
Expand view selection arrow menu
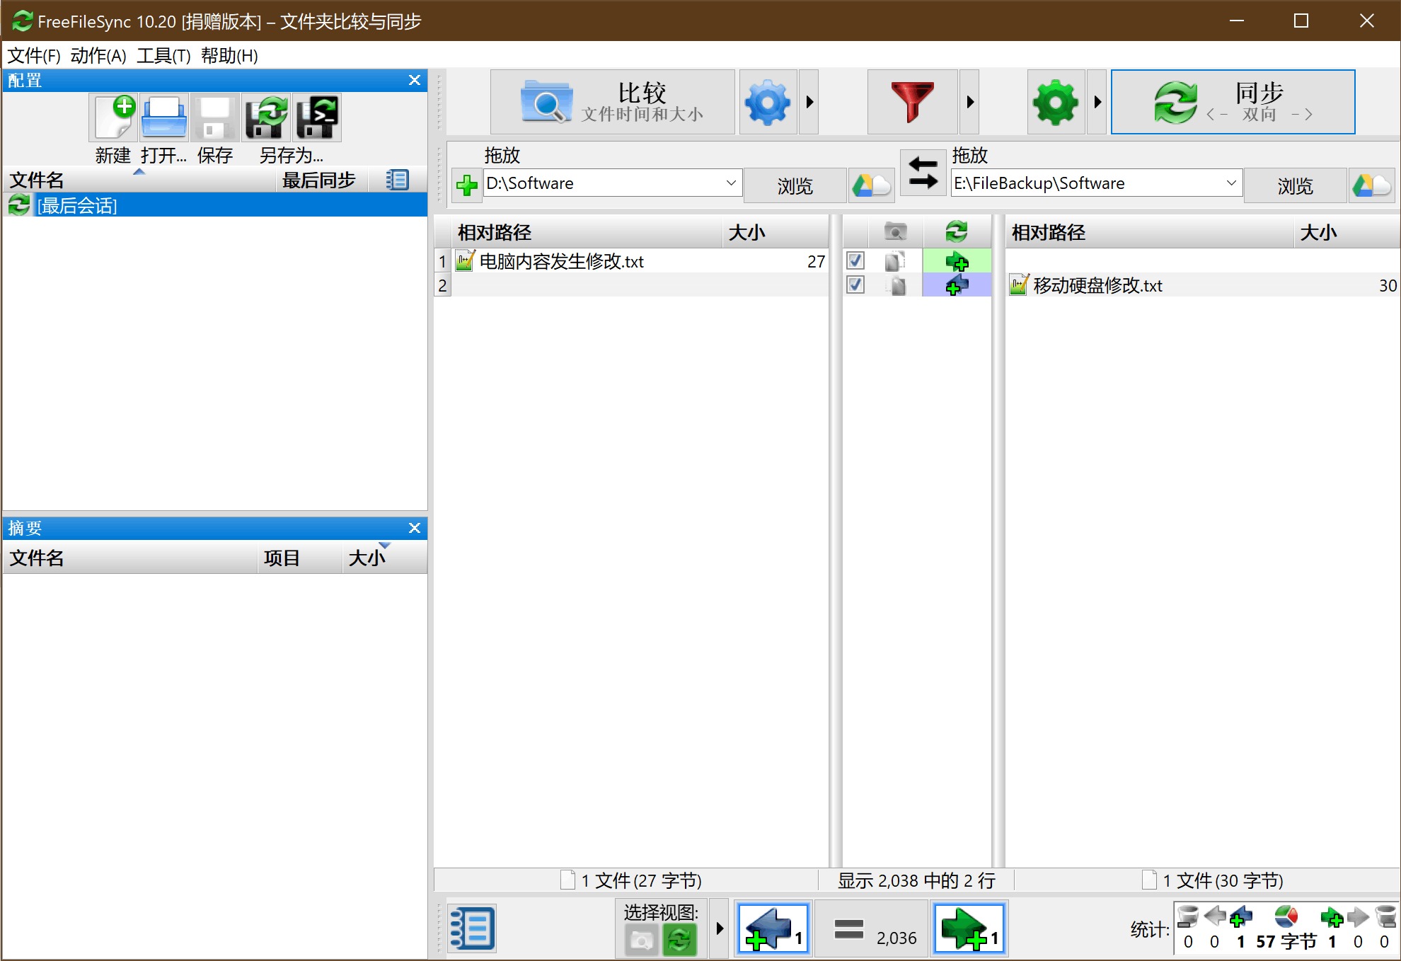click(x=719, y=928)
